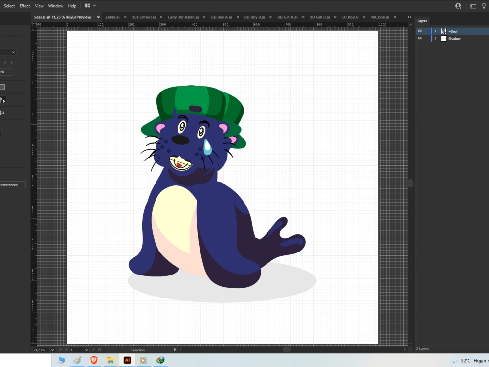Open the Paint app from taskbar

[77, 360]
